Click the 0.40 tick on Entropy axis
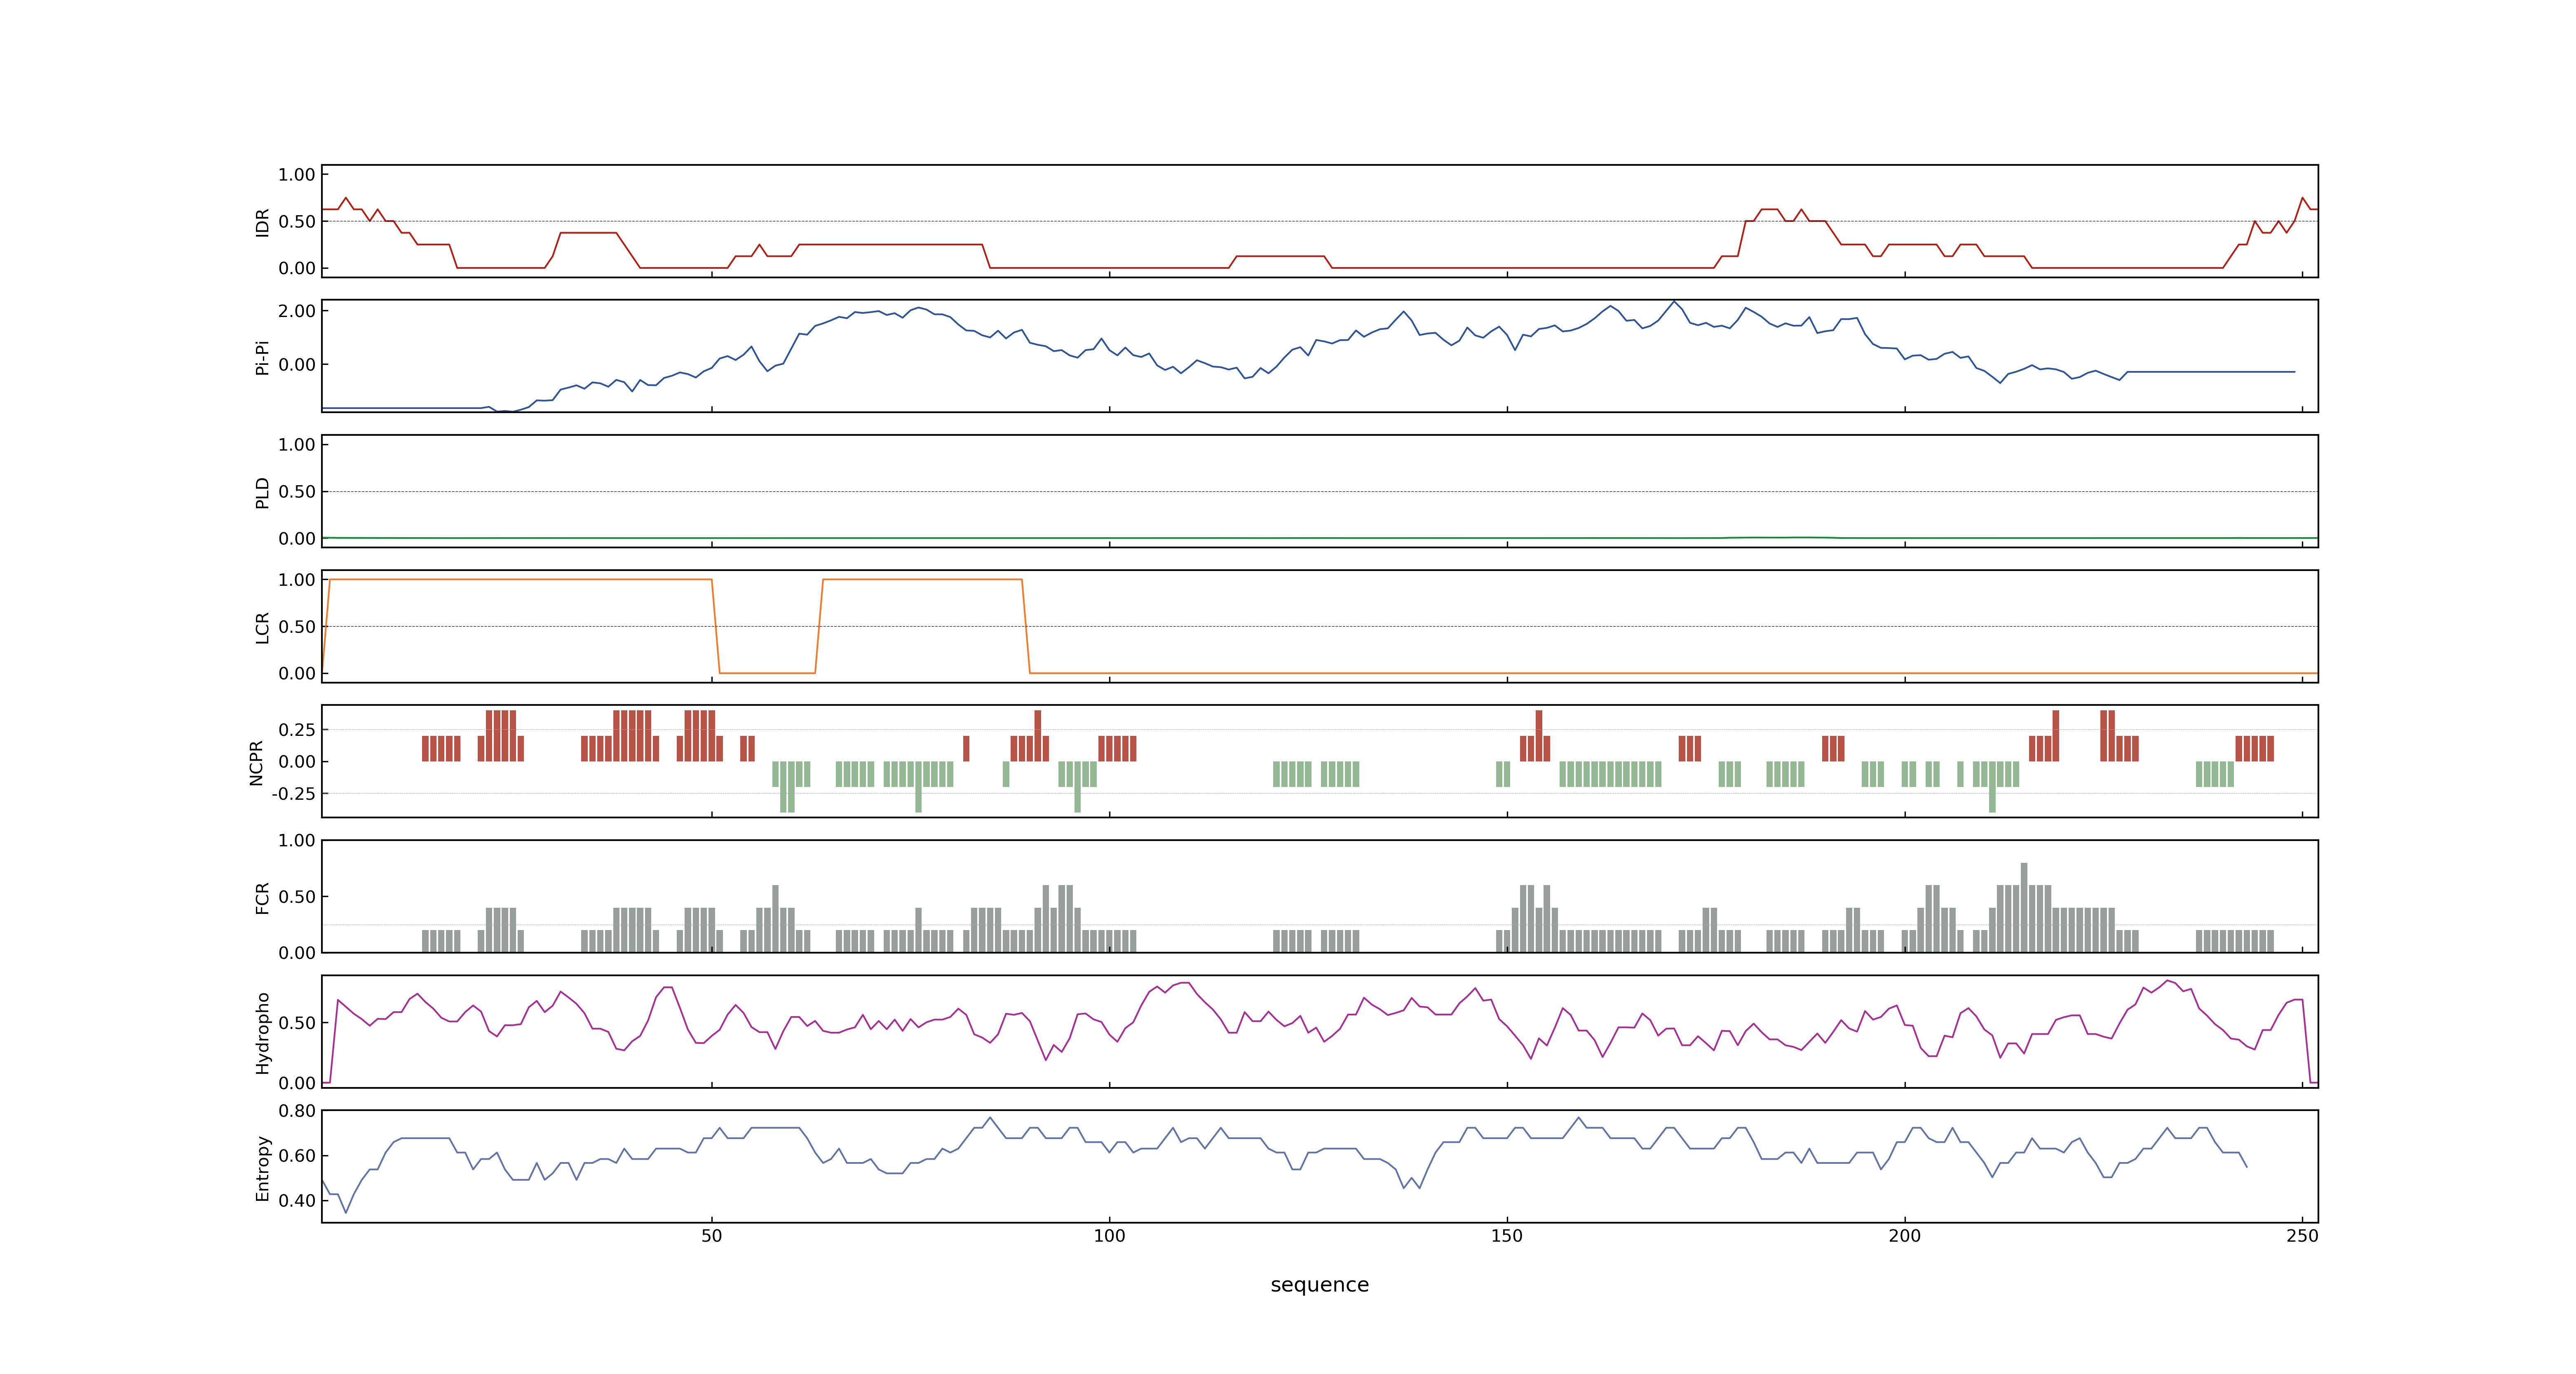 [x=297, y=1200]
